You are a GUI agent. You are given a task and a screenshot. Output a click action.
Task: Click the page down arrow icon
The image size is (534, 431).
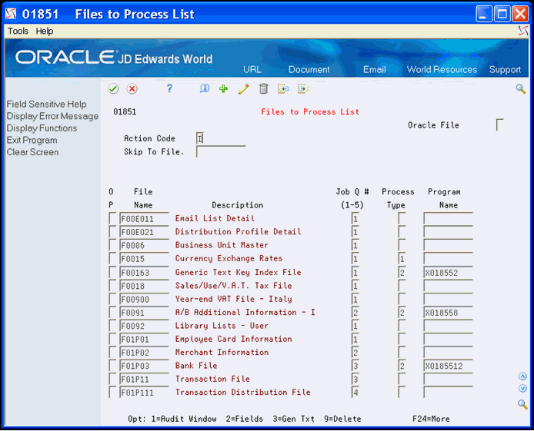[522, 389]
